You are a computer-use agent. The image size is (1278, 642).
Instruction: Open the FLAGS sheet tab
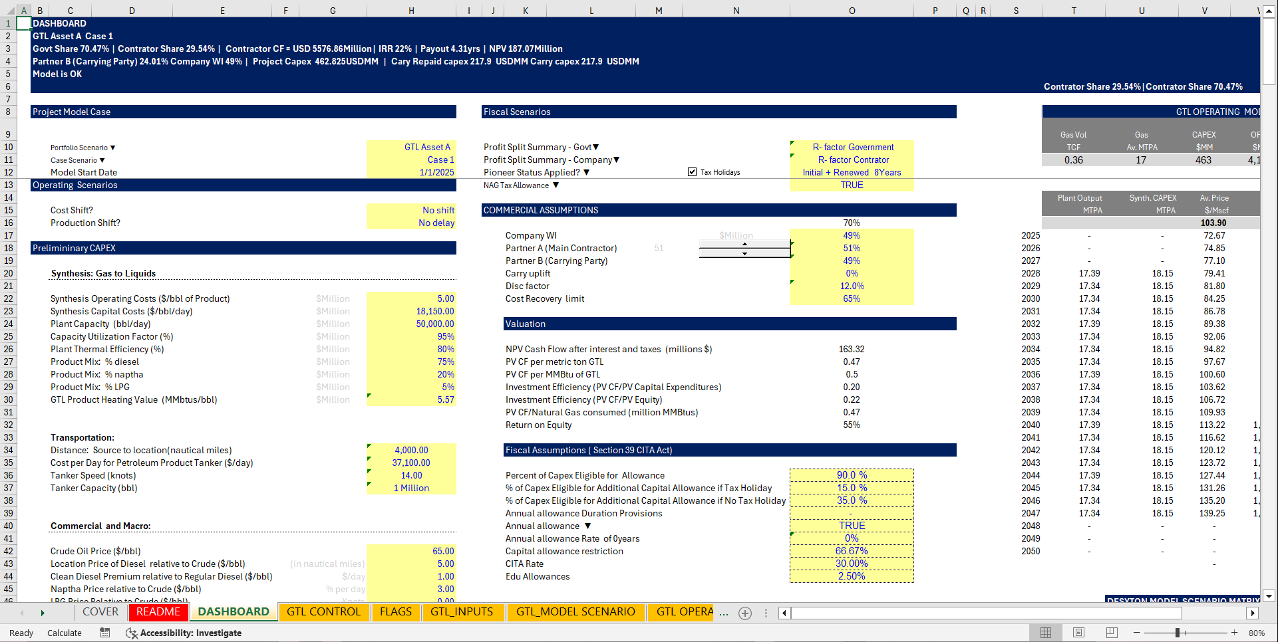pyautogui.click(x=396, y=612)
